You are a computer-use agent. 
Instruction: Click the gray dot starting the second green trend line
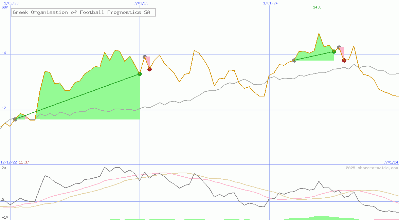point(294,60)
